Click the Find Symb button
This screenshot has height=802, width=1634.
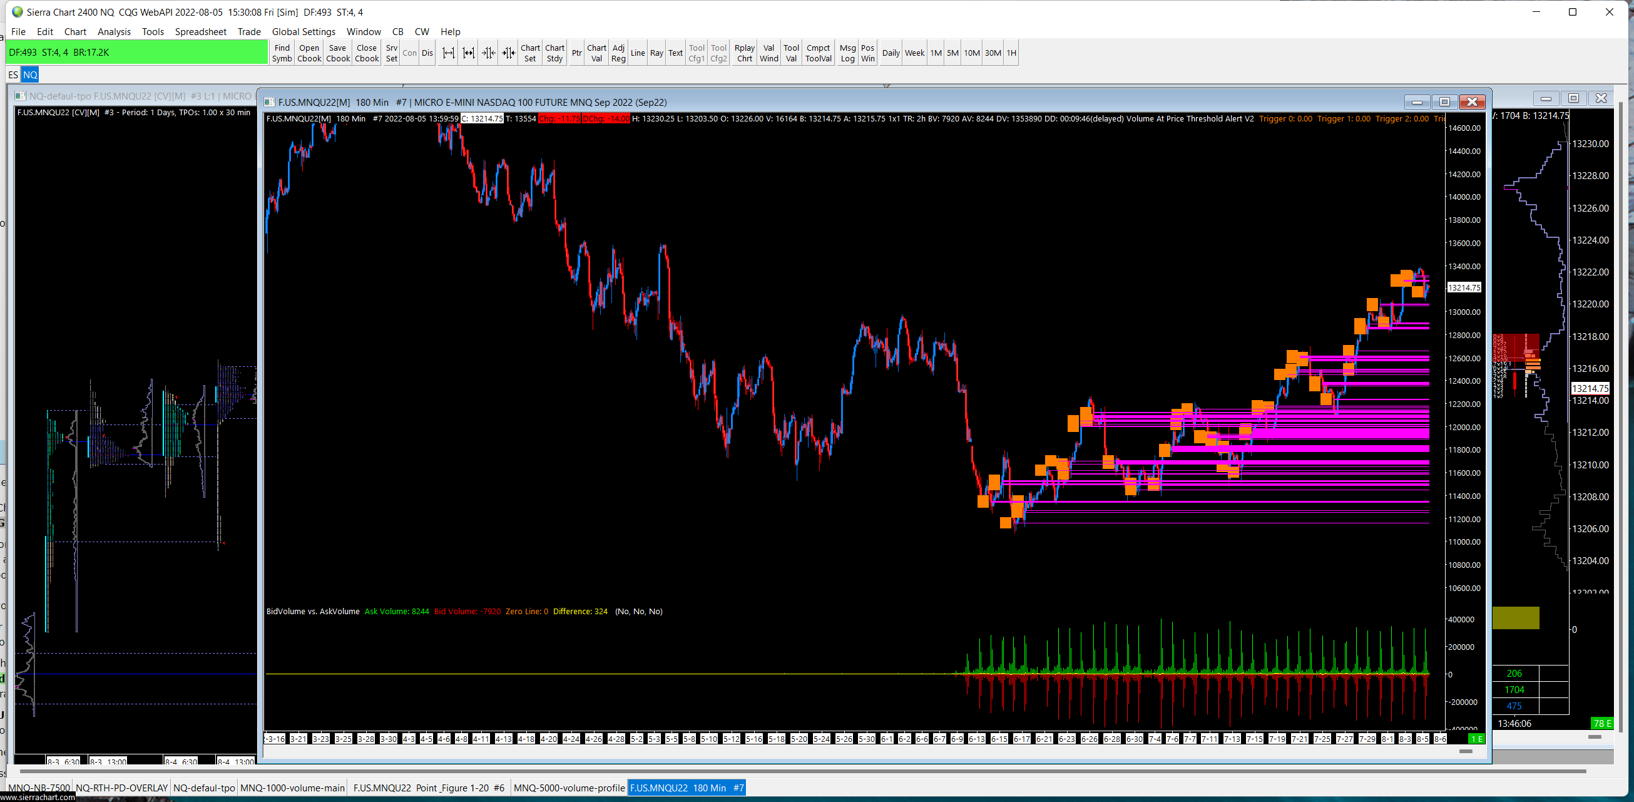pyautogui.click(x=282, y=53)
